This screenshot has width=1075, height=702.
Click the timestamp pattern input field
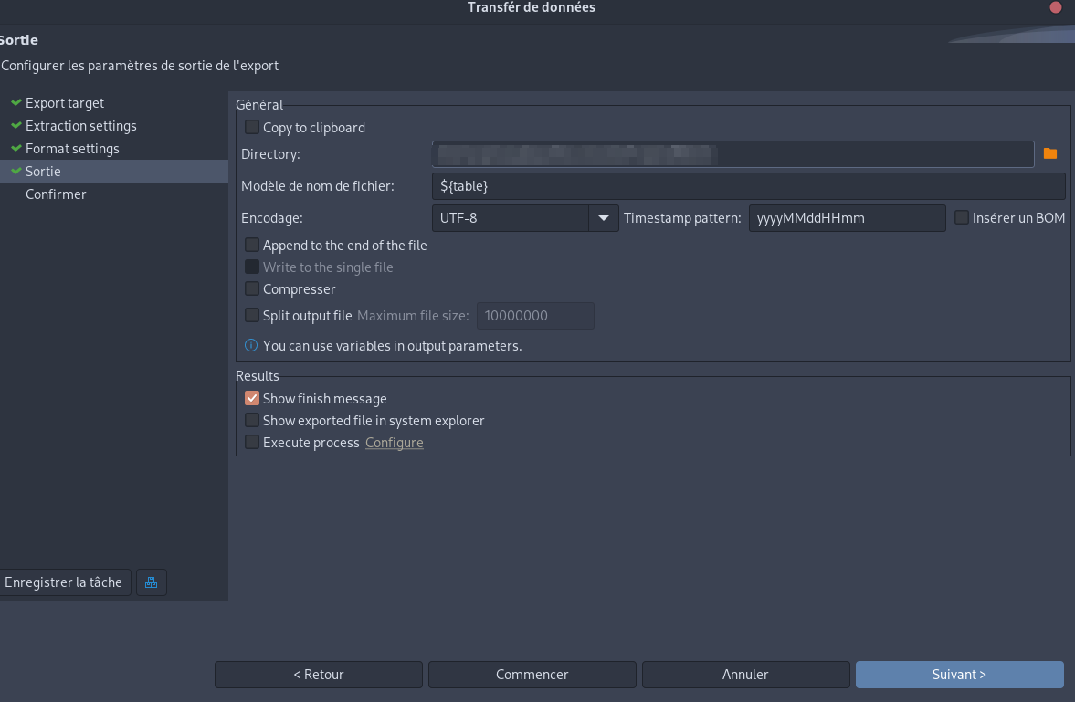click(846, 218)
